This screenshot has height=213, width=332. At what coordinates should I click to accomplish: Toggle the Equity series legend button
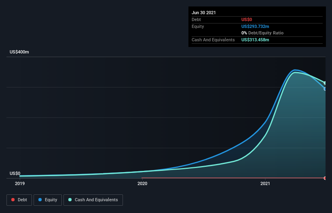[48, 200]
